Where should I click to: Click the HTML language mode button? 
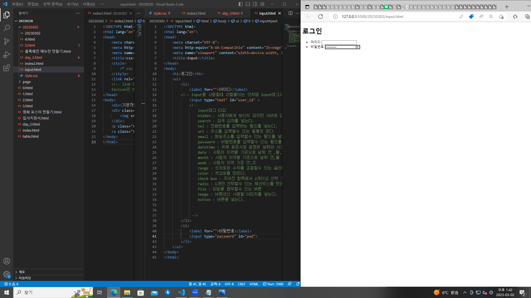coord(254,284)
